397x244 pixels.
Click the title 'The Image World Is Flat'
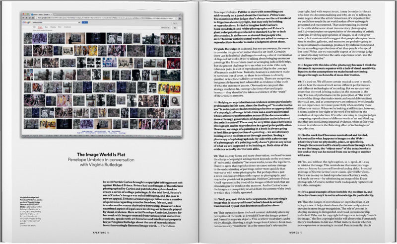click(x=101, y=155)
